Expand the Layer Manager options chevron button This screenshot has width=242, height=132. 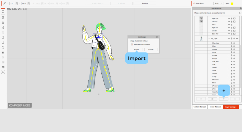240,13
